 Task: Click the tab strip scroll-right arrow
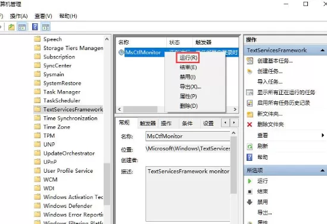click(x=233, y=123)
